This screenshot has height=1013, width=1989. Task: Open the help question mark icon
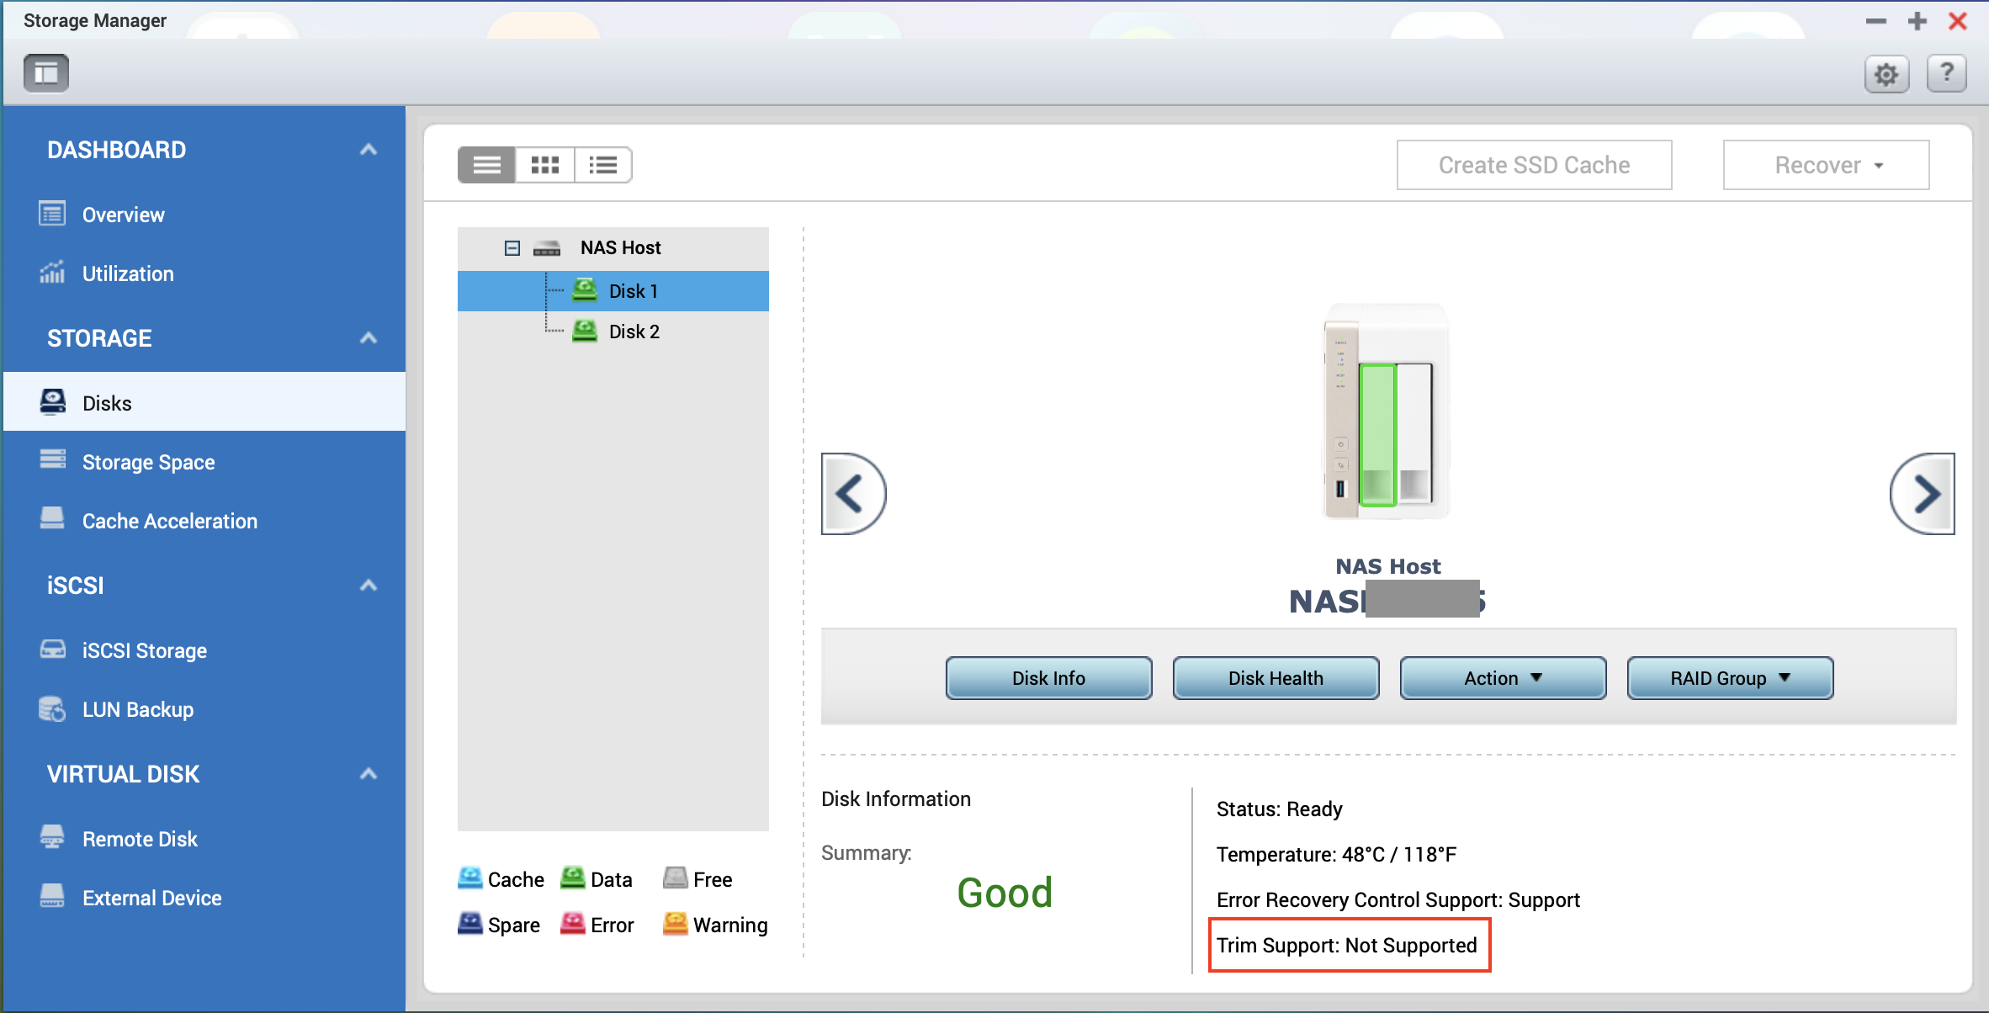click(x=1946, y=73)
